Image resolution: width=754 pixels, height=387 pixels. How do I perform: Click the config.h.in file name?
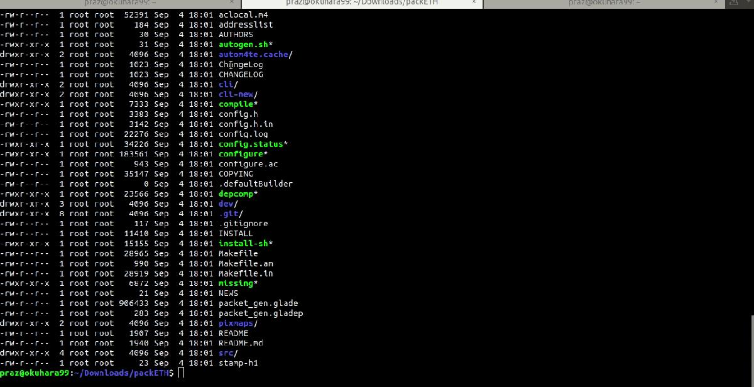click(x=246, y=124)
